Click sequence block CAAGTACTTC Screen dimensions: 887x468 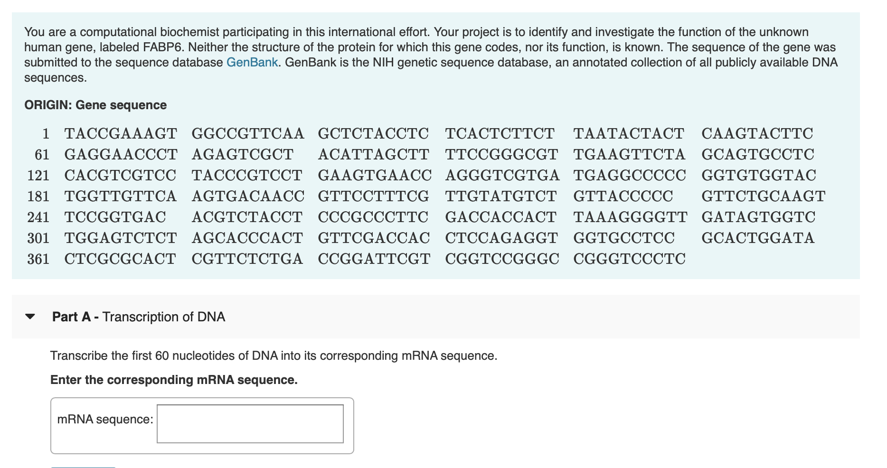(x=757, y=133)
